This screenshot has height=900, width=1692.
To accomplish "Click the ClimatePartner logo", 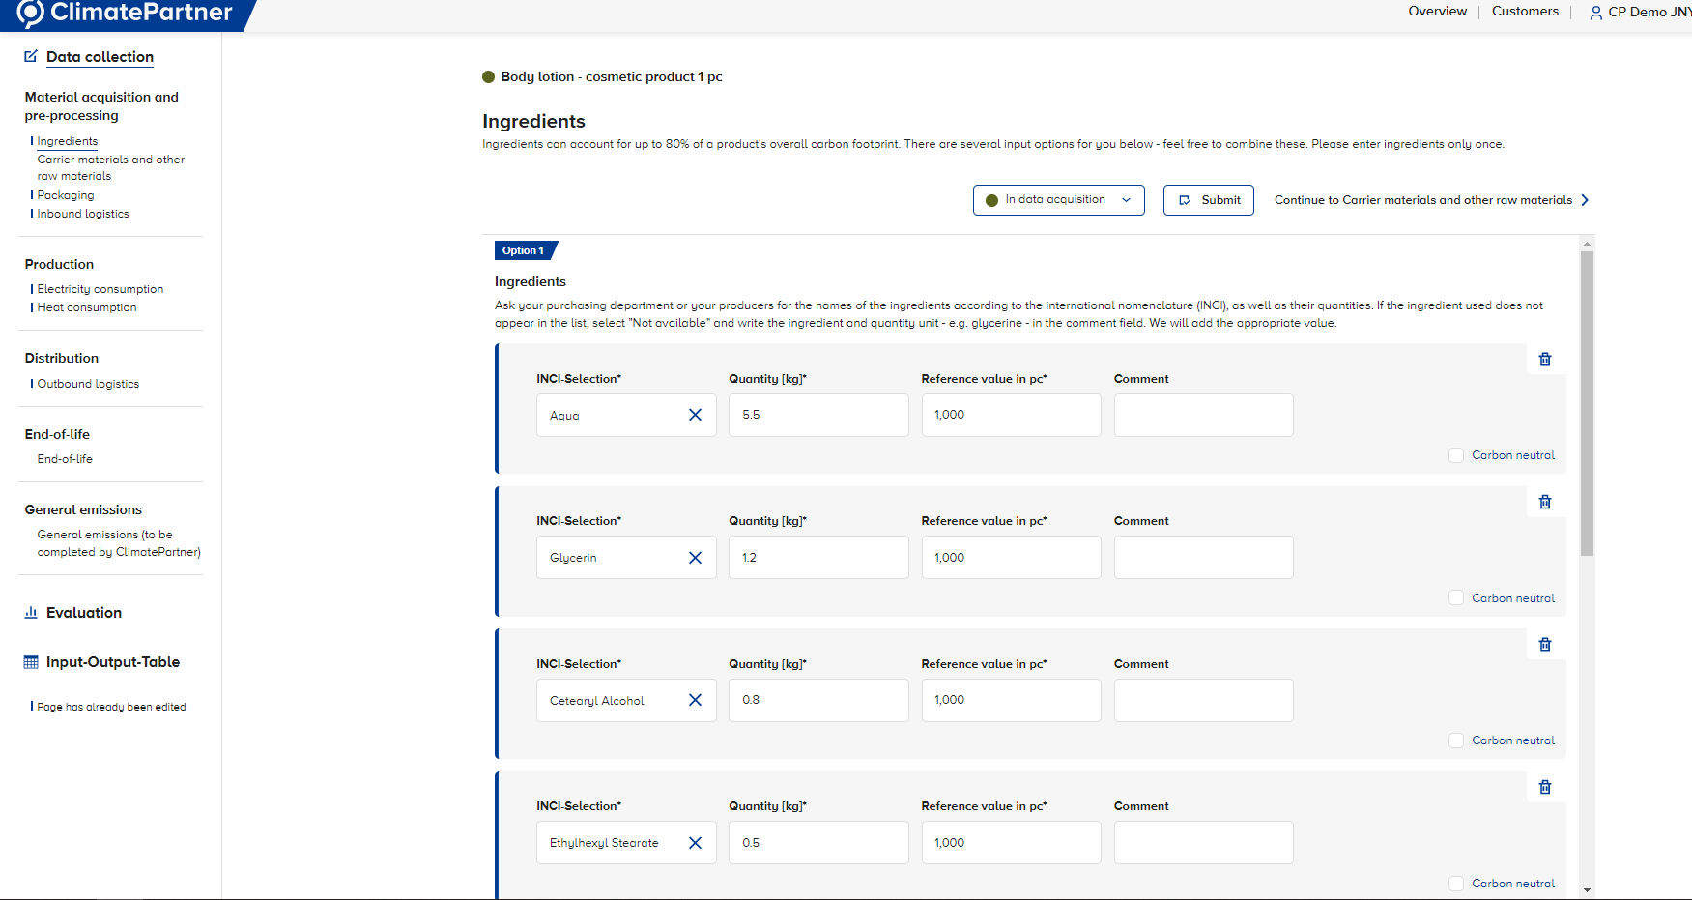I will [126, 13].
